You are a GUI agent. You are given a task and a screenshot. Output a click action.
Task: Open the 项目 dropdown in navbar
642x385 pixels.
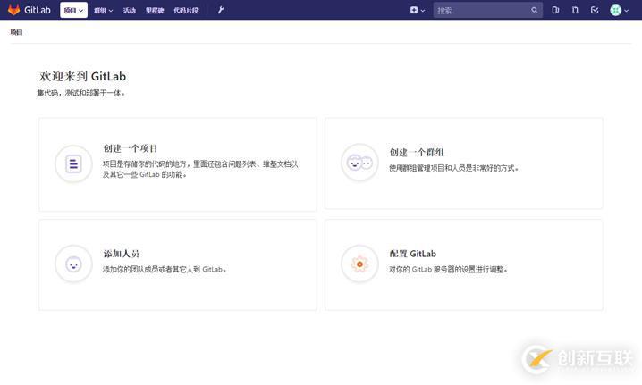[x=73, y=10]
